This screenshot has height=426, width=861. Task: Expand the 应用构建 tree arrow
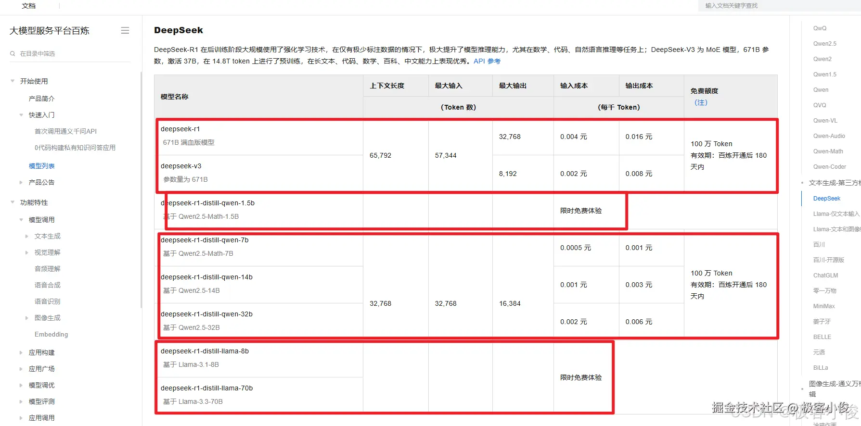tap(21, 352)
